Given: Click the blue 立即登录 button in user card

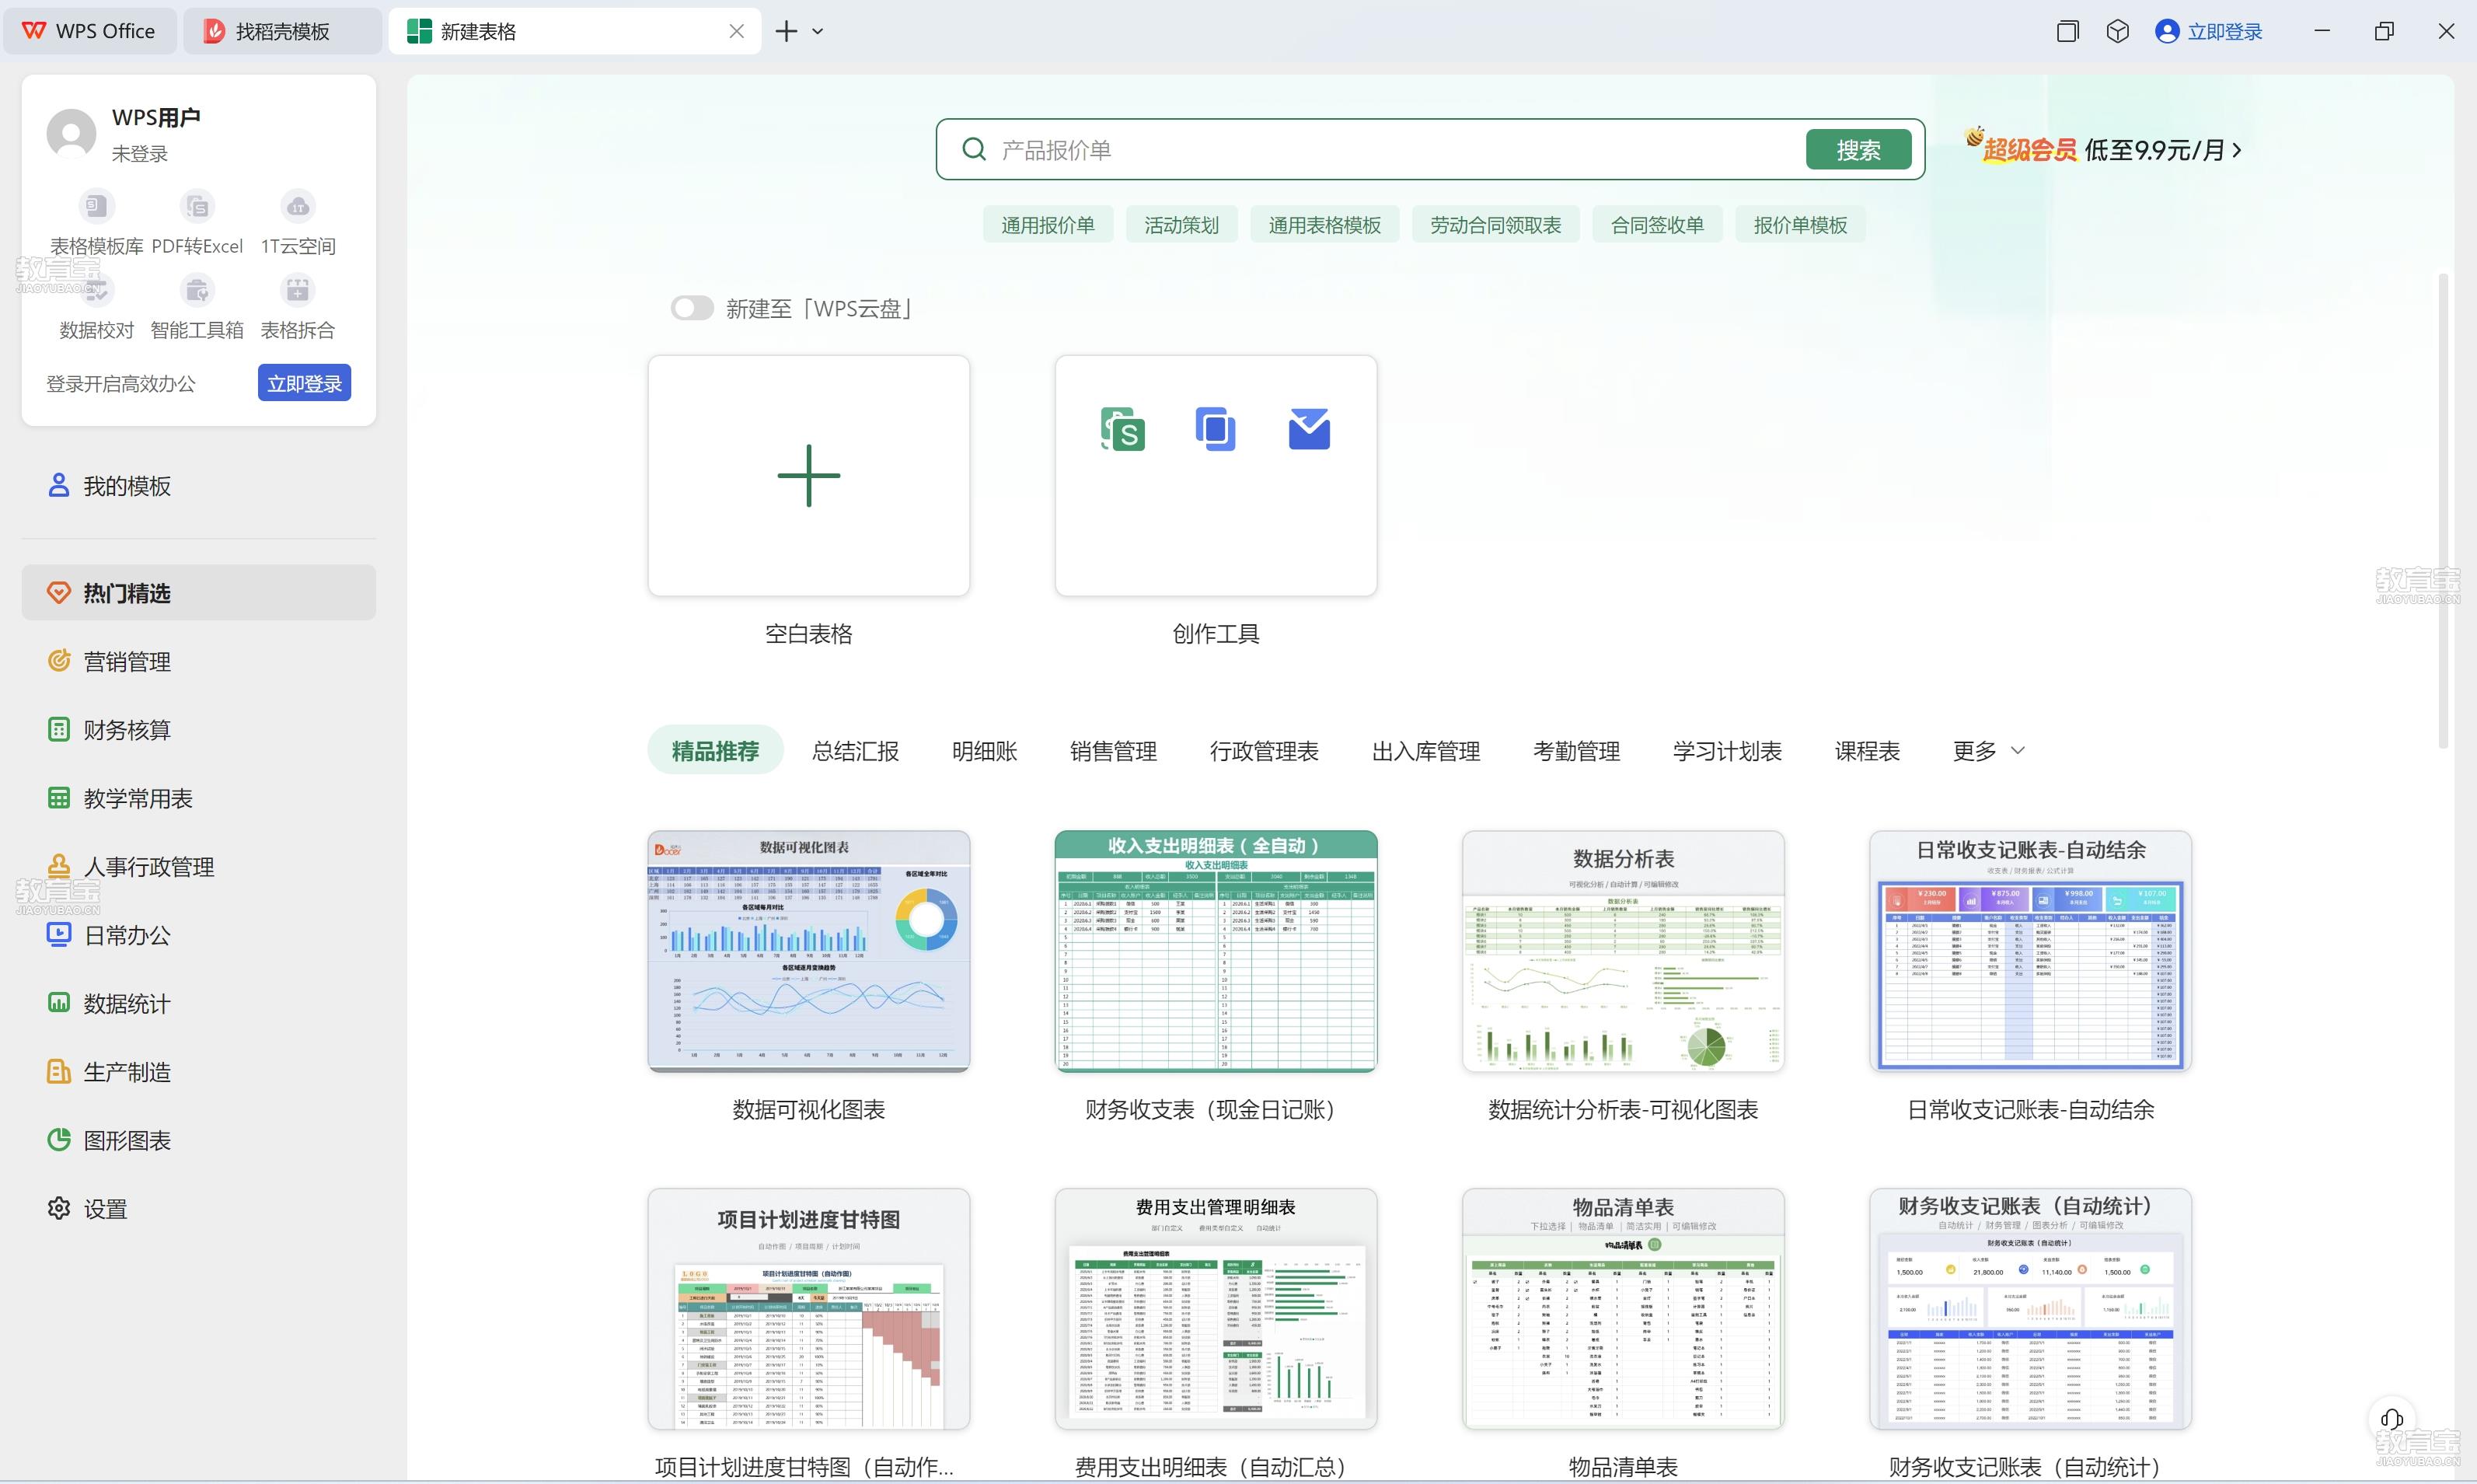Looking at the screenshot, I should (x=304, y=383).
